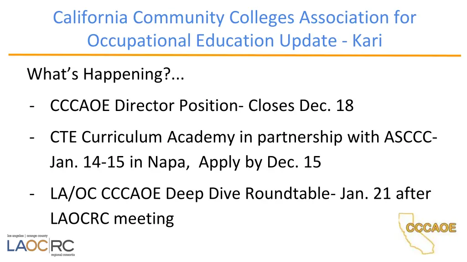
Task: Select the slide title's first line
Action: (x=234, y=18)
